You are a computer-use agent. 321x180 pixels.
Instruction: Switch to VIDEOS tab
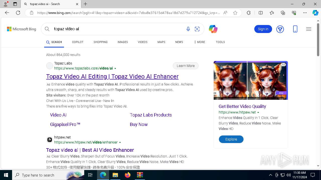(x=143, y=42)
